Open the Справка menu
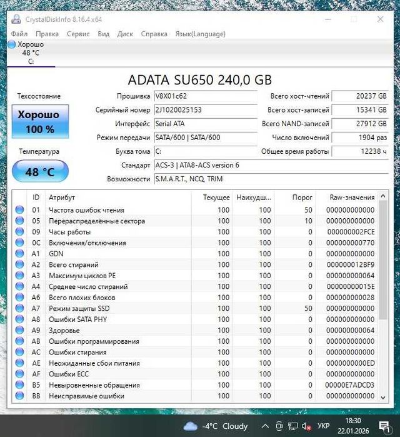 point(154,34)
